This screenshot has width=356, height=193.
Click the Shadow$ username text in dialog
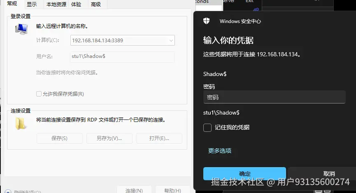pos(215,74)
